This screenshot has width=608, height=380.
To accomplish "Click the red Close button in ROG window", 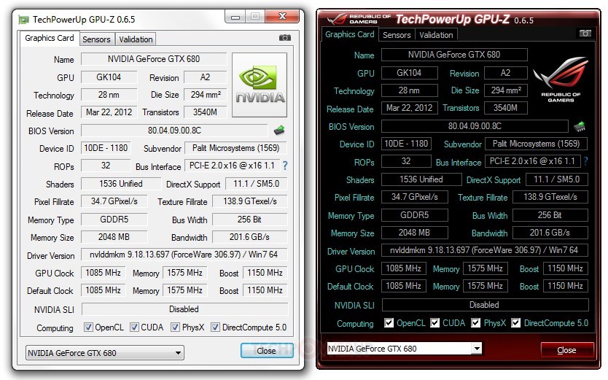I will coord(567,350).
